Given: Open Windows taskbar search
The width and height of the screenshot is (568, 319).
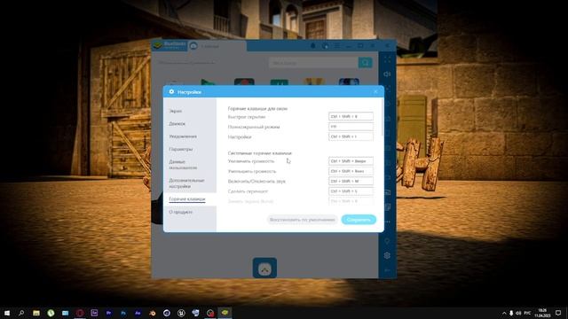Looking at the screenshot, I should coord(21,313).
